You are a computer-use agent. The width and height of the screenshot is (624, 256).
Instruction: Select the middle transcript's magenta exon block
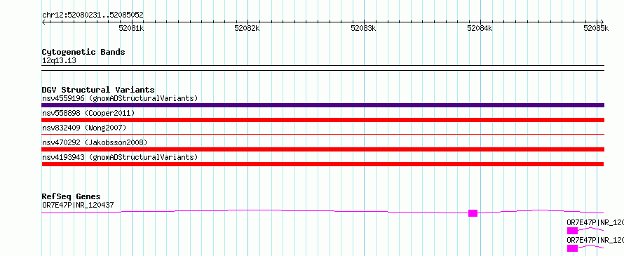pos(572,231)
